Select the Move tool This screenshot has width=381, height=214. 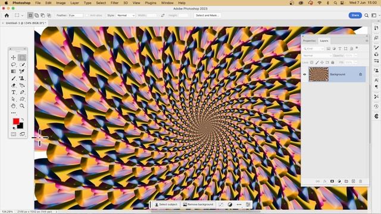pos(13,58)
